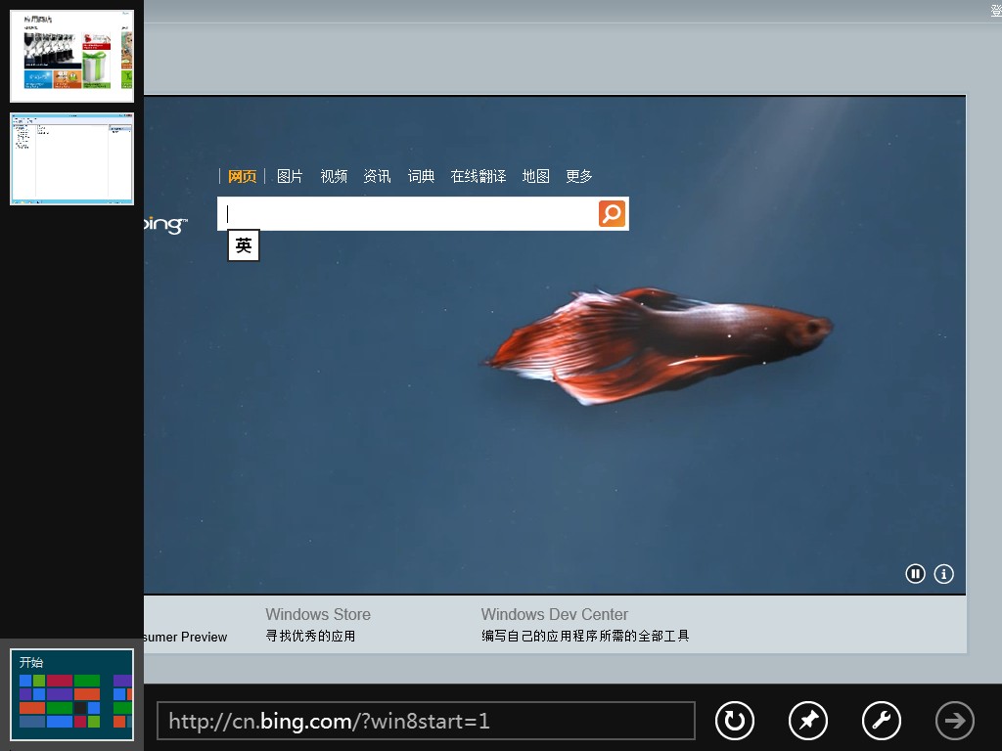1002x751 pixels.
Task: Click the forward arrow button
Action: (955, 721)
